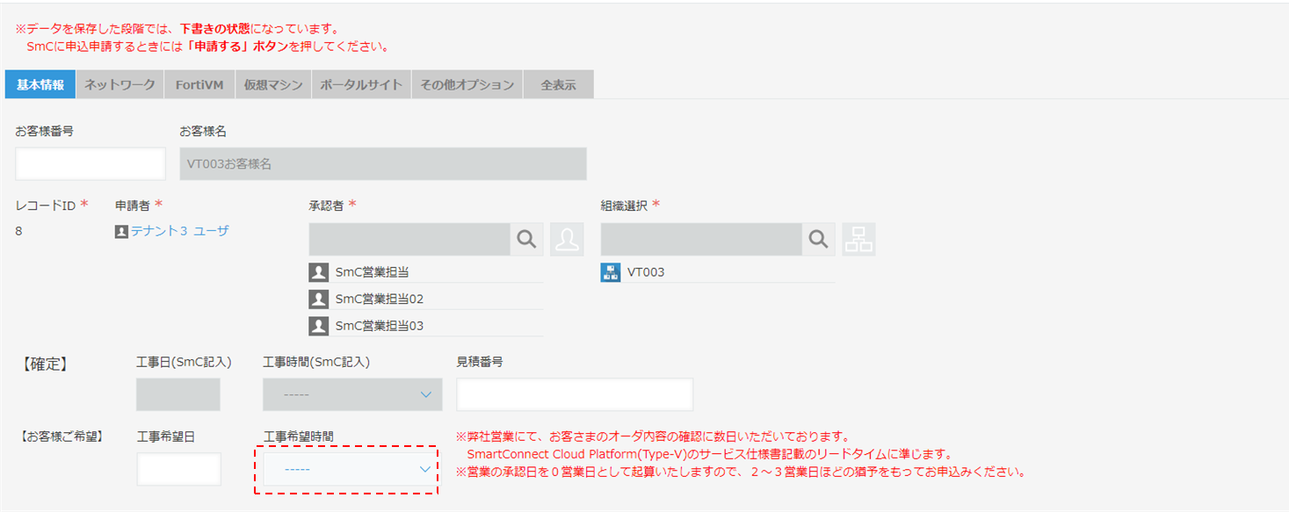Click the user icon next to SmC営業担当02
The width and height of the screenshot is (1289, 512).
click(x=319, y=299)
